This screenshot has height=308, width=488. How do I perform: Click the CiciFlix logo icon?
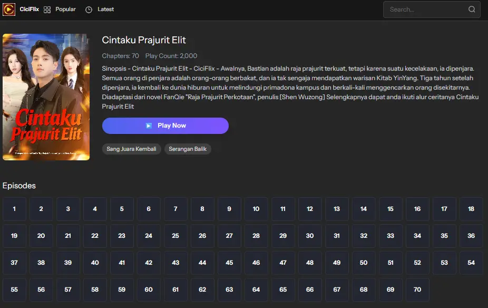click(9, 9)
